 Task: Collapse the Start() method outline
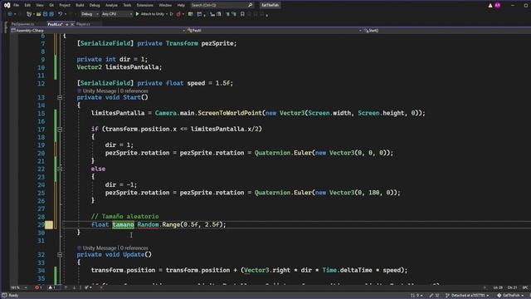coord(60,97)
